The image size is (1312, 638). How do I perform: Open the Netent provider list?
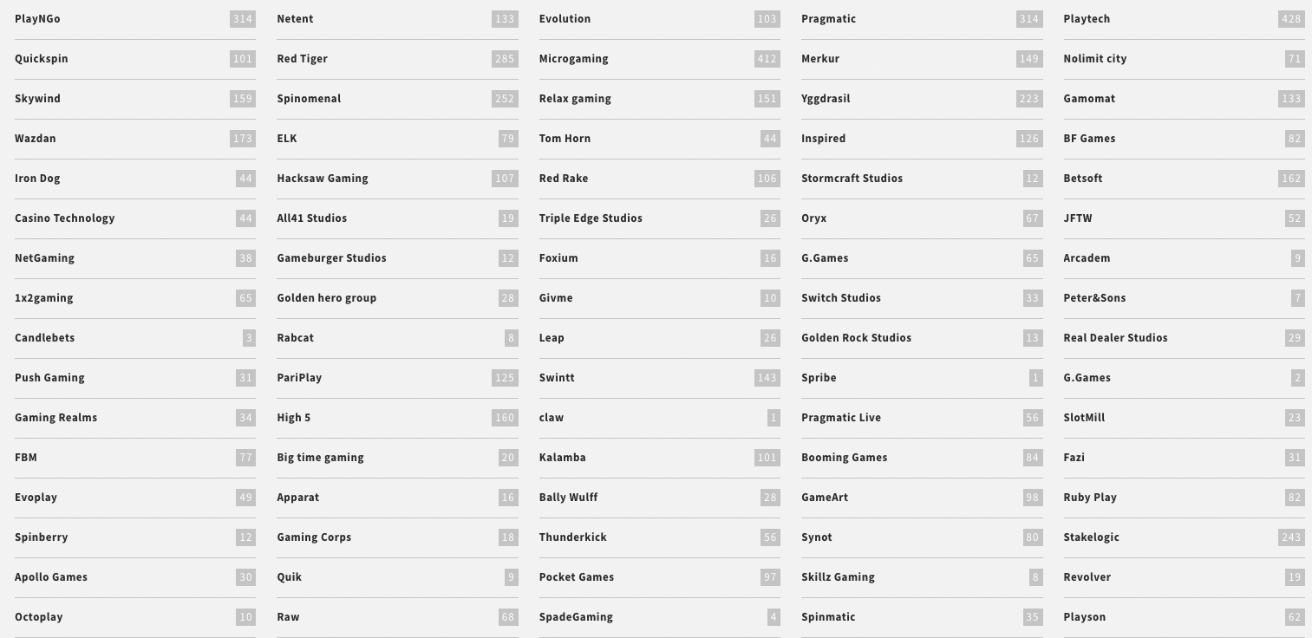point(397,19)
